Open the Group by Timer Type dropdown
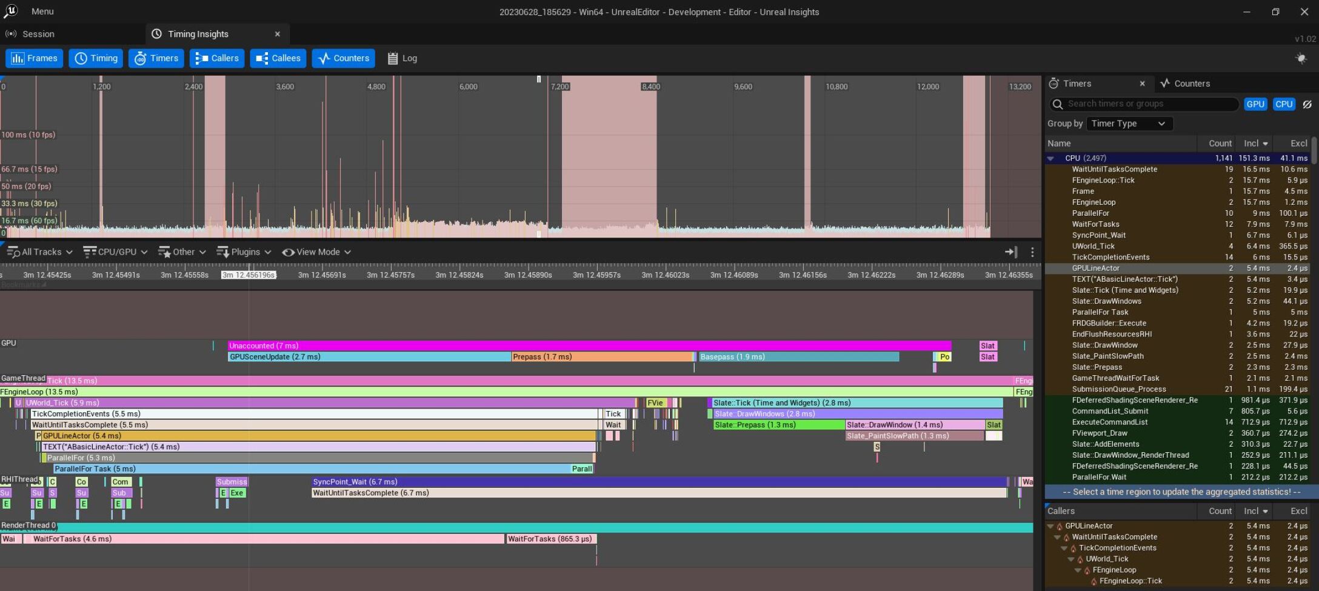This screenshot has height=591, width=1319. click(1128, 124)
